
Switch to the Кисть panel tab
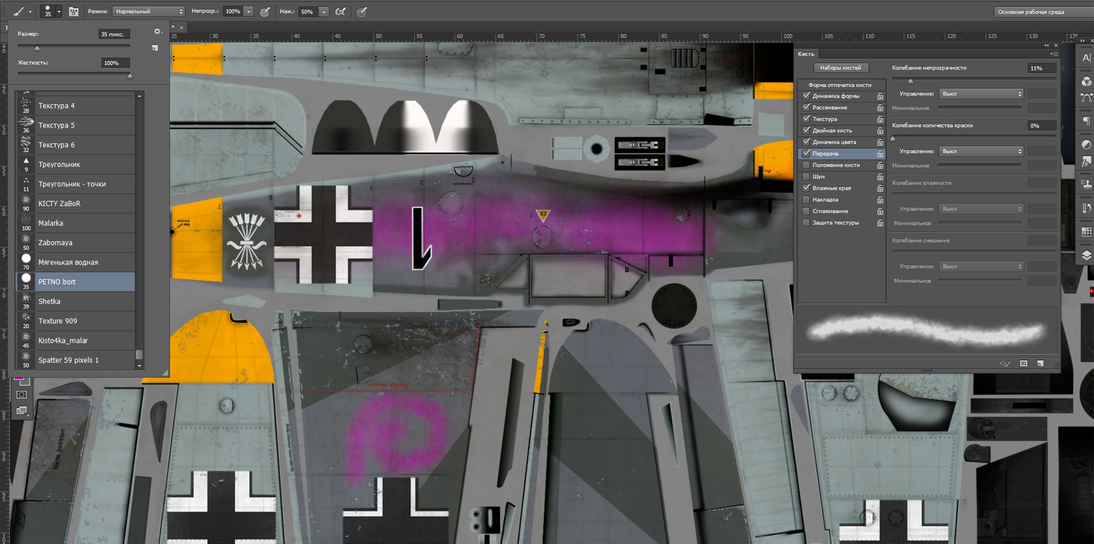[x=806, y=54]
